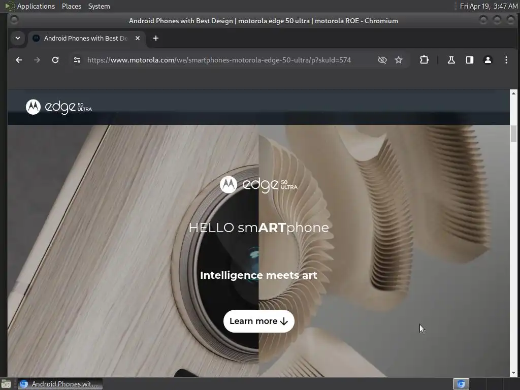Viewport: 520px width, 390px height.
Task: Toggle the browser side panel
Action: click(x=470, y=60)
